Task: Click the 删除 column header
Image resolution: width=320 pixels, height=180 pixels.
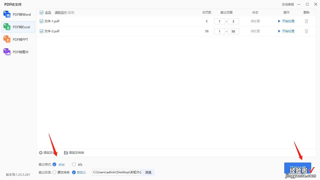Action: pos(306,12)
